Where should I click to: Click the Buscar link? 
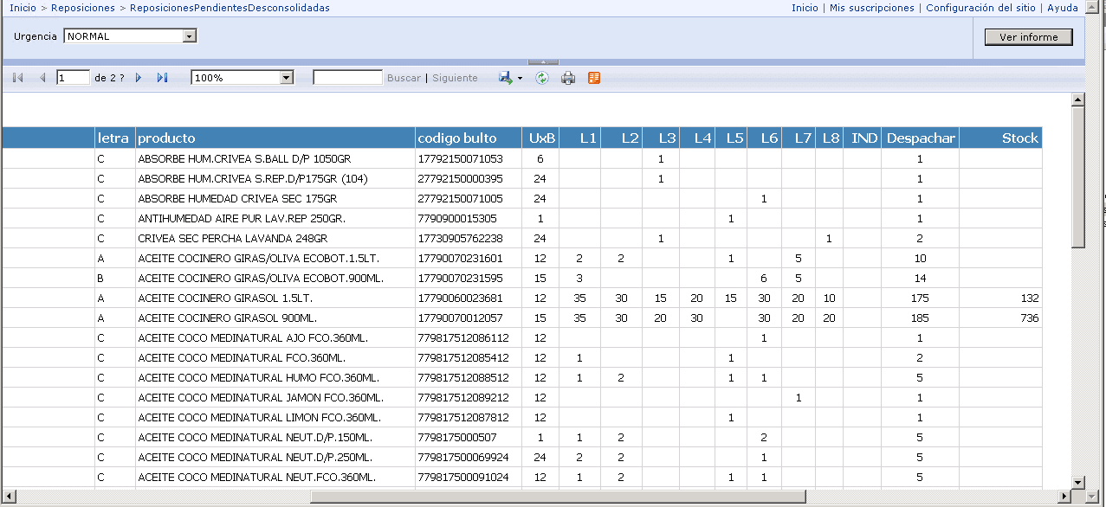[404, 78]
